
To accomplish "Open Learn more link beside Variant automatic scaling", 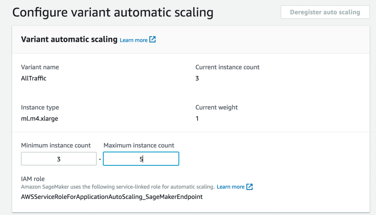I will [x=134, y=40].
